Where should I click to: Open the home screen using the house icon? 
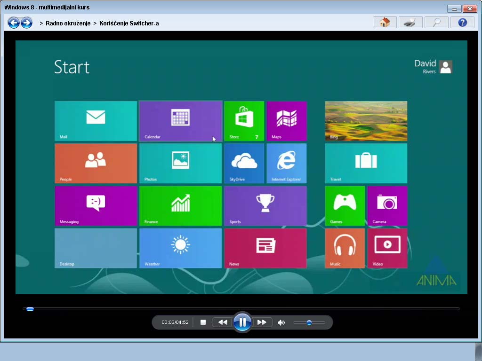384,22
